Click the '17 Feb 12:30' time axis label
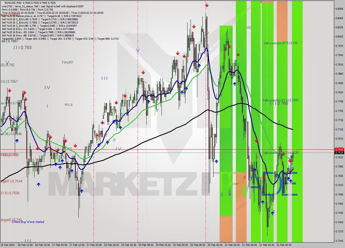345x248 pixels. click(x=77, y=245)
